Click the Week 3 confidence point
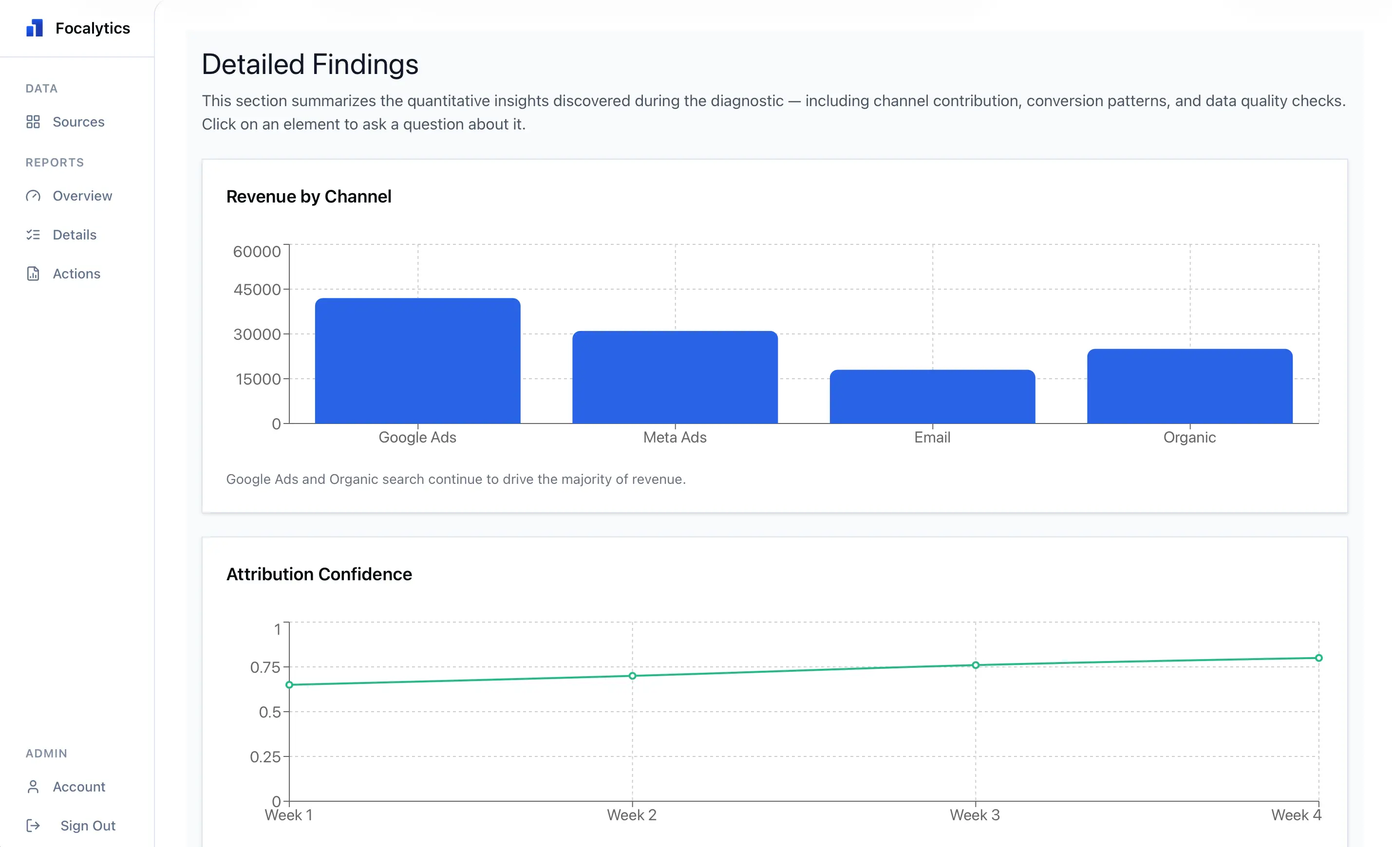 point(975,664)
